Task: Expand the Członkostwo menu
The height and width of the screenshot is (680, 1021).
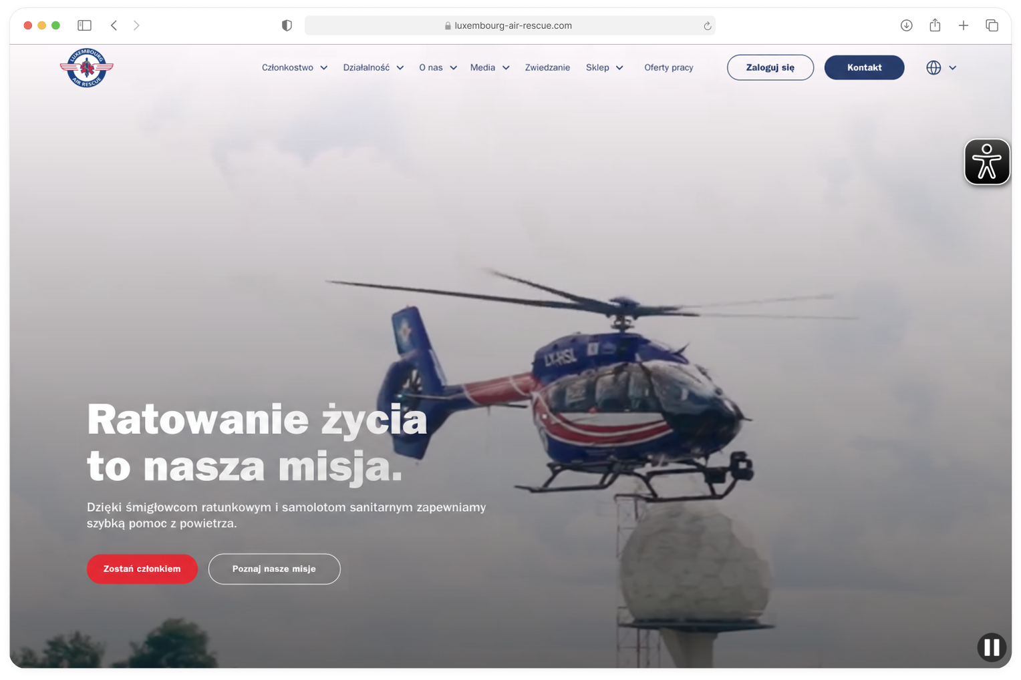Action: pyautogui.click(x=295, y=67)
